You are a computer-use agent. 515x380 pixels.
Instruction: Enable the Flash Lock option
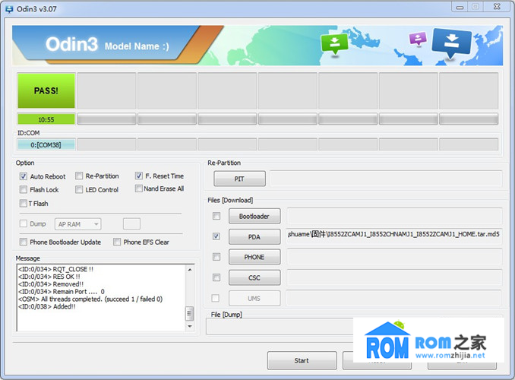tap(24, 190)
